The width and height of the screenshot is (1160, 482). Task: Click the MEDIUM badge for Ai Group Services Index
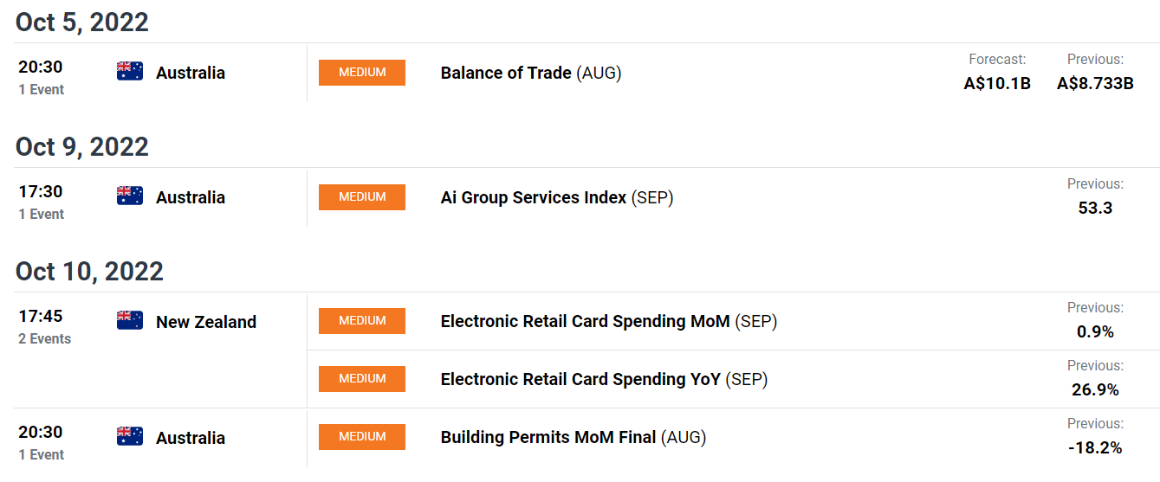[362, 197]
